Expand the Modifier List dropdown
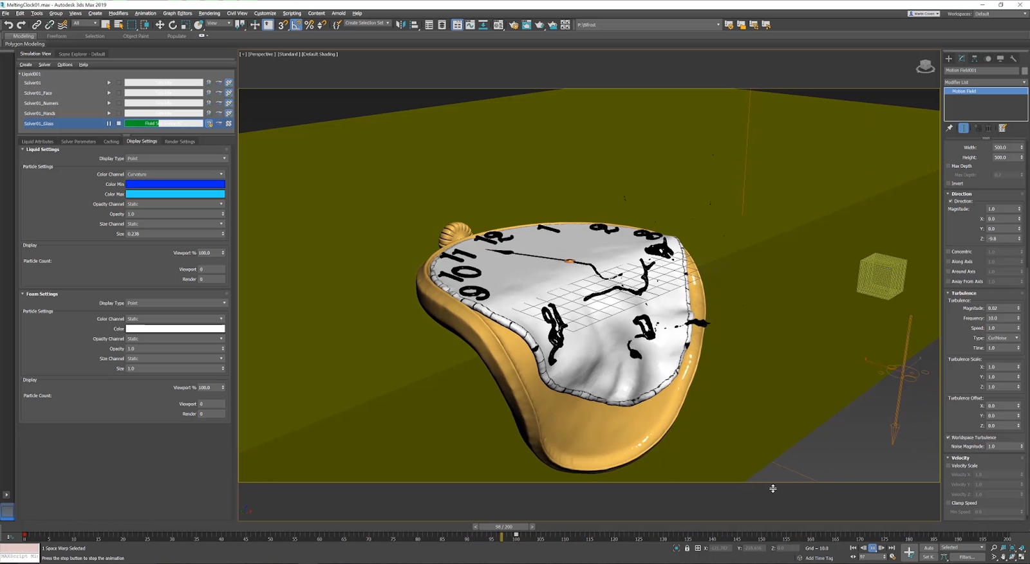The height and width of the screenshot is (564, 1030). point(986,82)
